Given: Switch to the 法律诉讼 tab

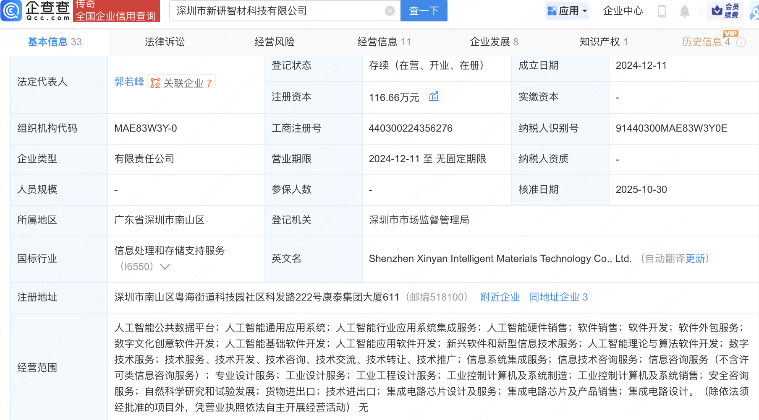Looking at the screenshot, I should point(165,42).
